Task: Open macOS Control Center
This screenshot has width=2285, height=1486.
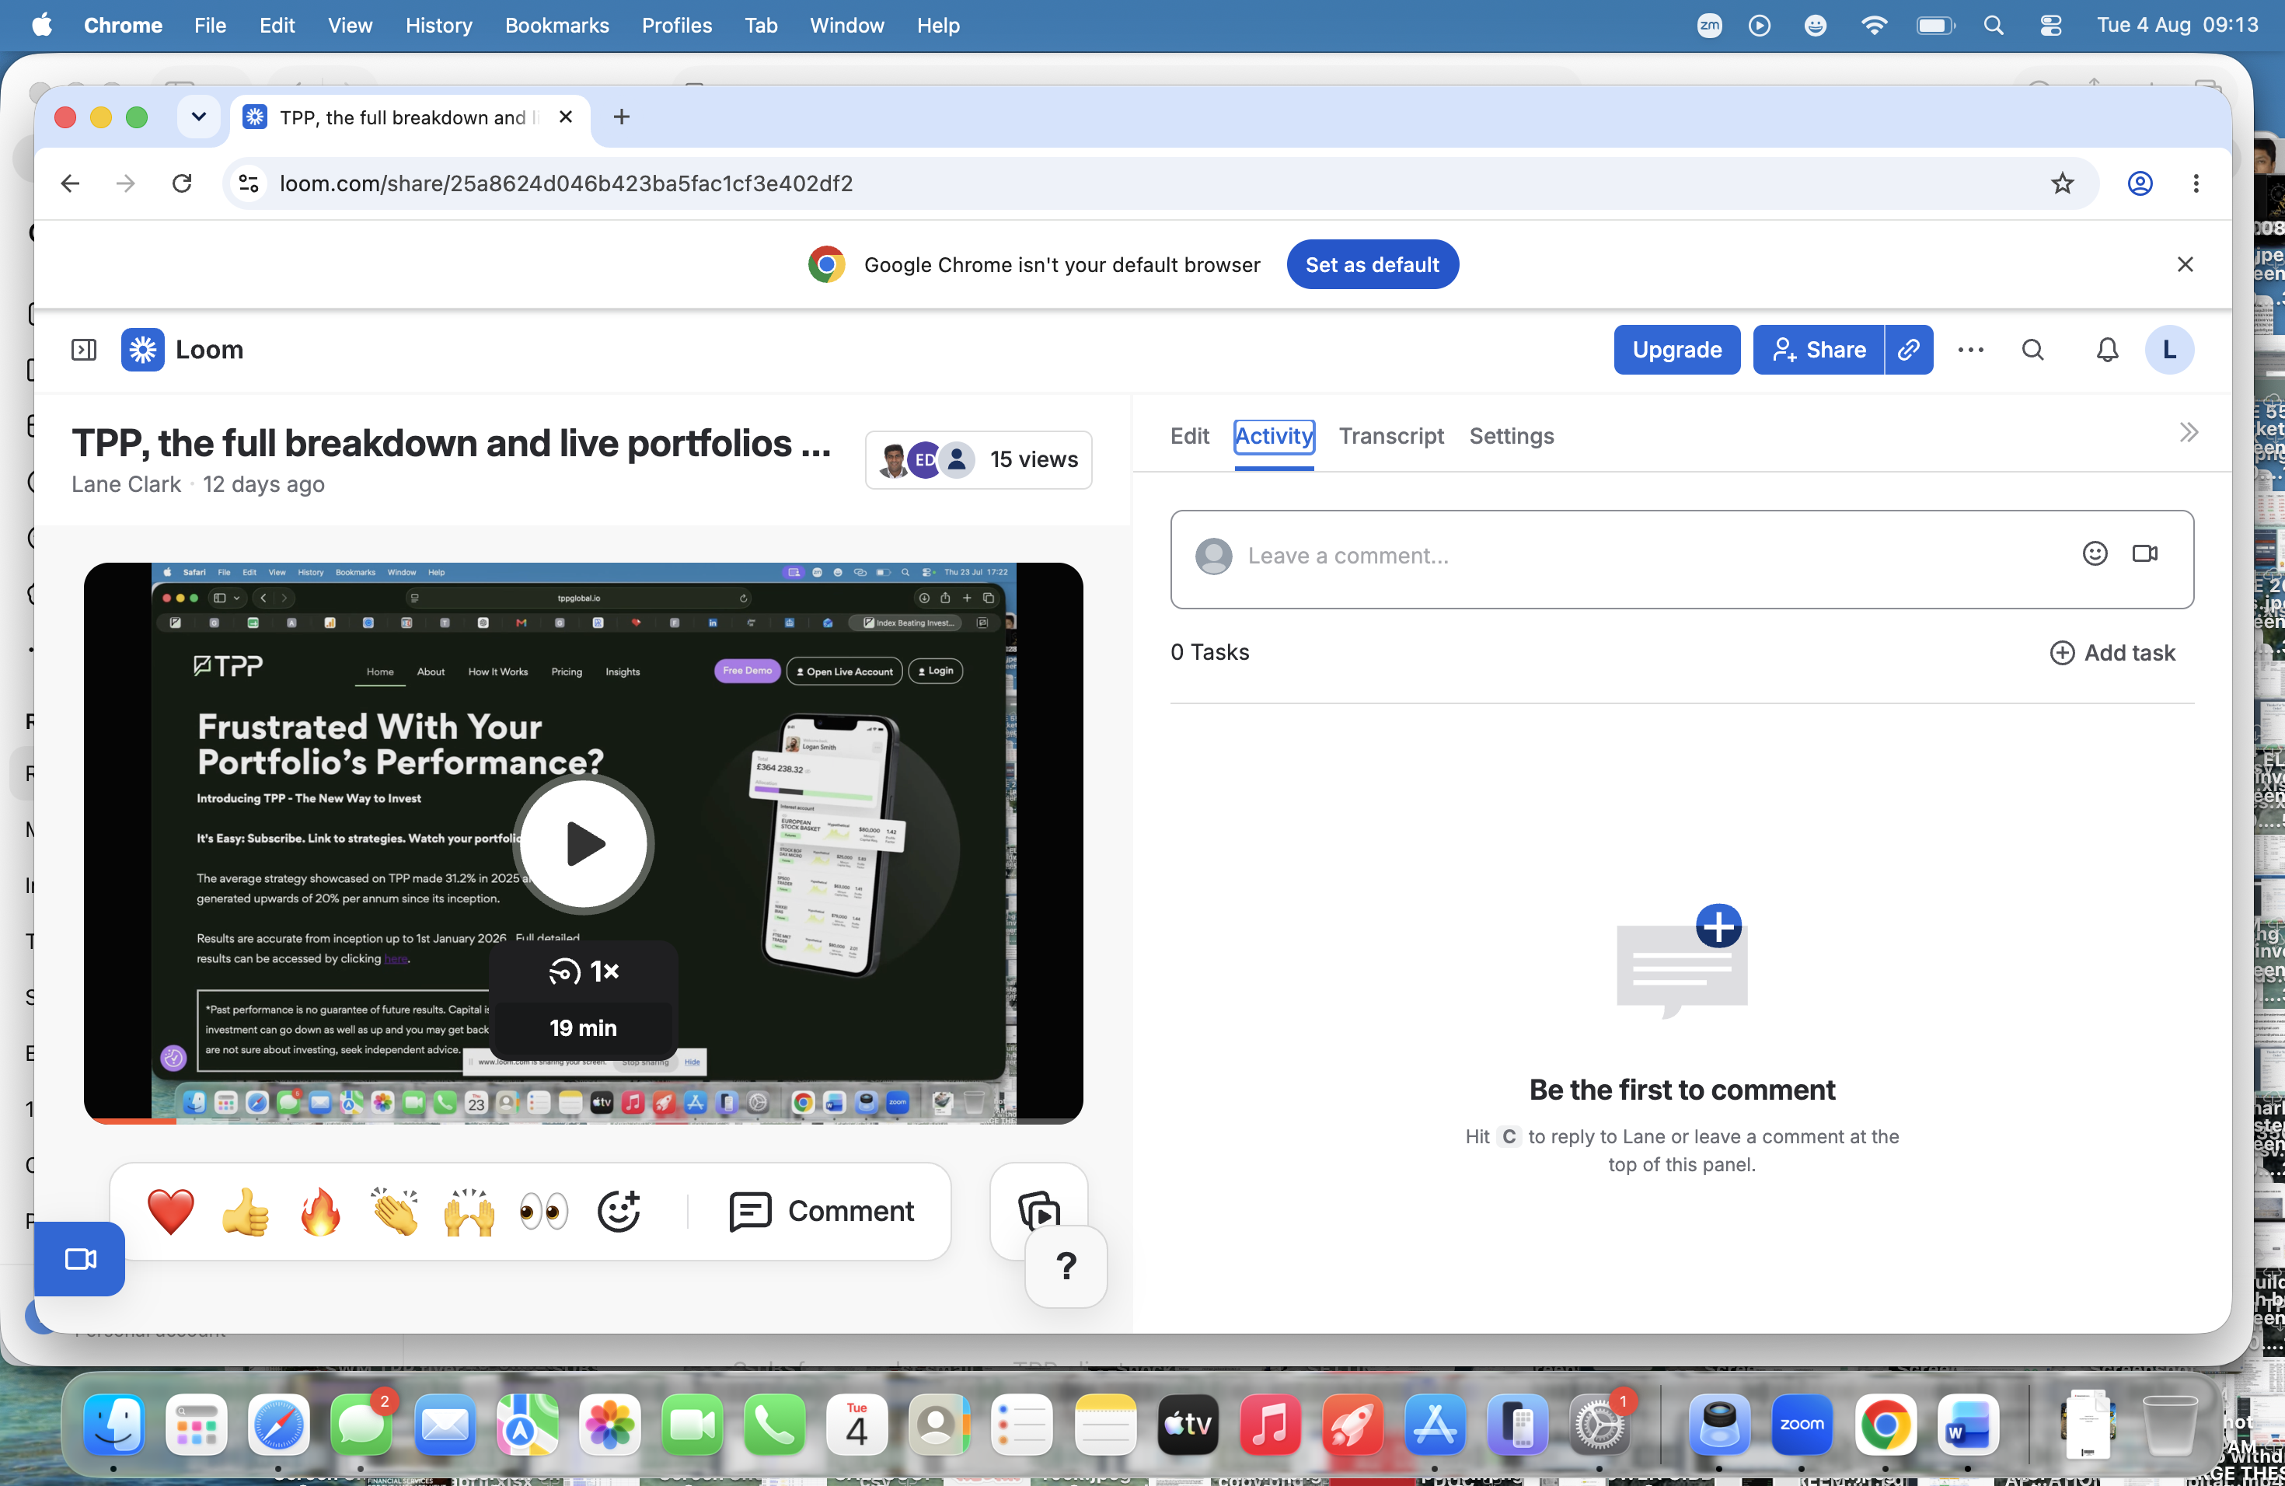Action: coord(2050,25)
